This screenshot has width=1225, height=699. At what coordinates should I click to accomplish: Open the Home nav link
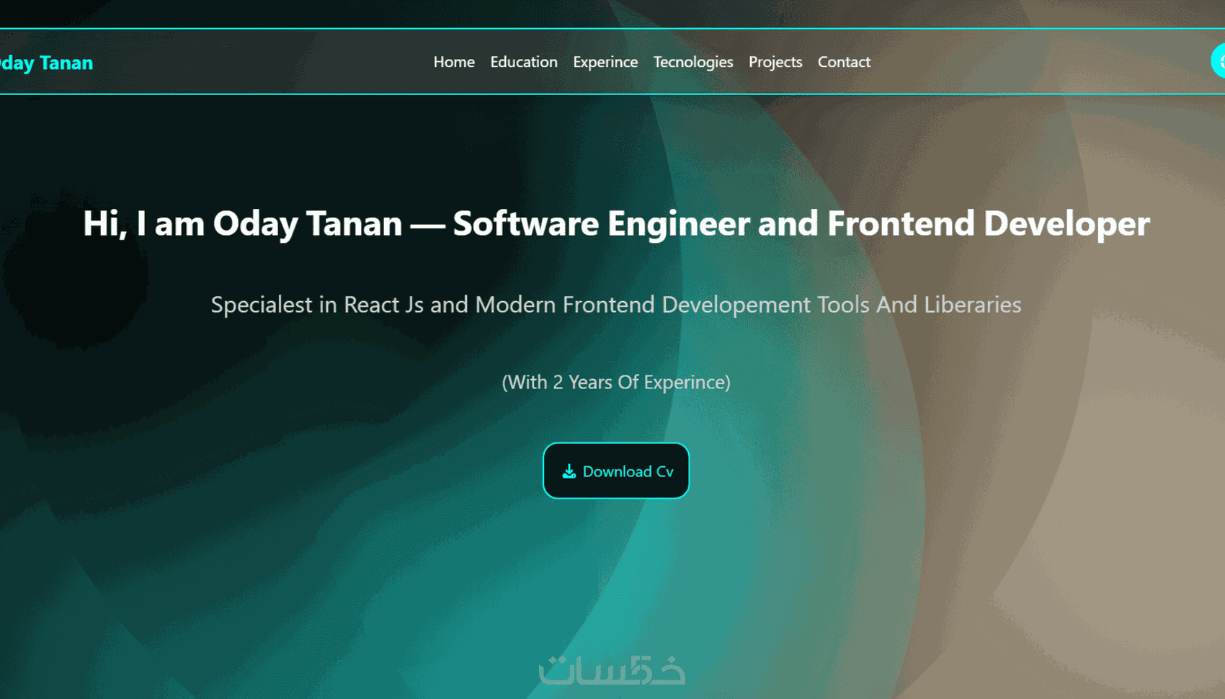[454, 62]
